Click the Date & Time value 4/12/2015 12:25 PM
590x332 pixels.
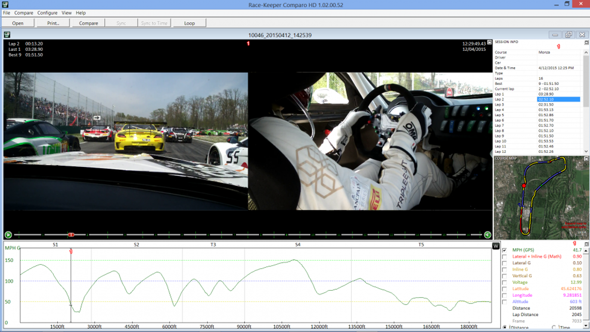point(556,68)
